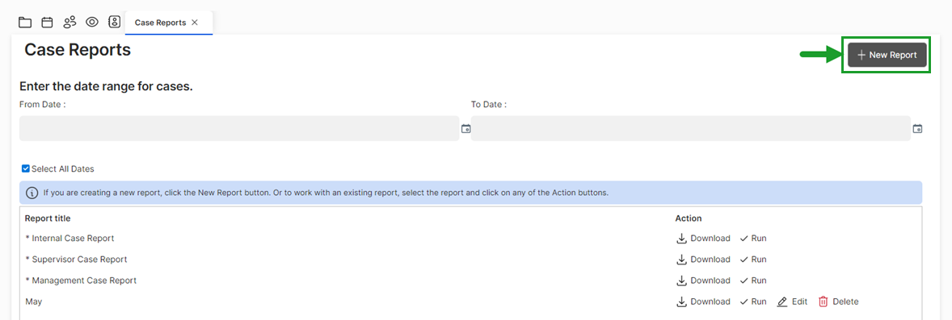The width and height of the screenshot is (952, 320).
Task: Open From Date calendar picker icon
Action: coord(465,128)
